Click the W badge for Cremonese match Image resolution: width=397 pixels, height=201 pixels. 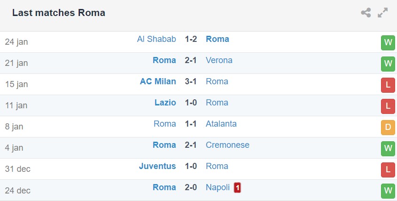click(x=388, y=148)
